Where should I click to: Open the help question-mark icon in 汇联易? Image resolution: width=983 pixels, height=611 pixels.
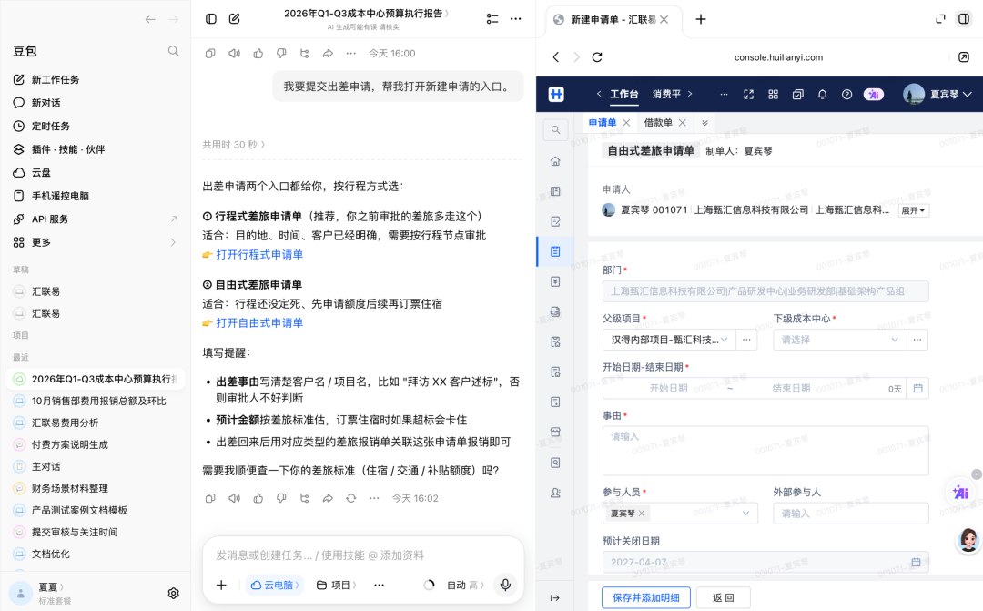847,94
